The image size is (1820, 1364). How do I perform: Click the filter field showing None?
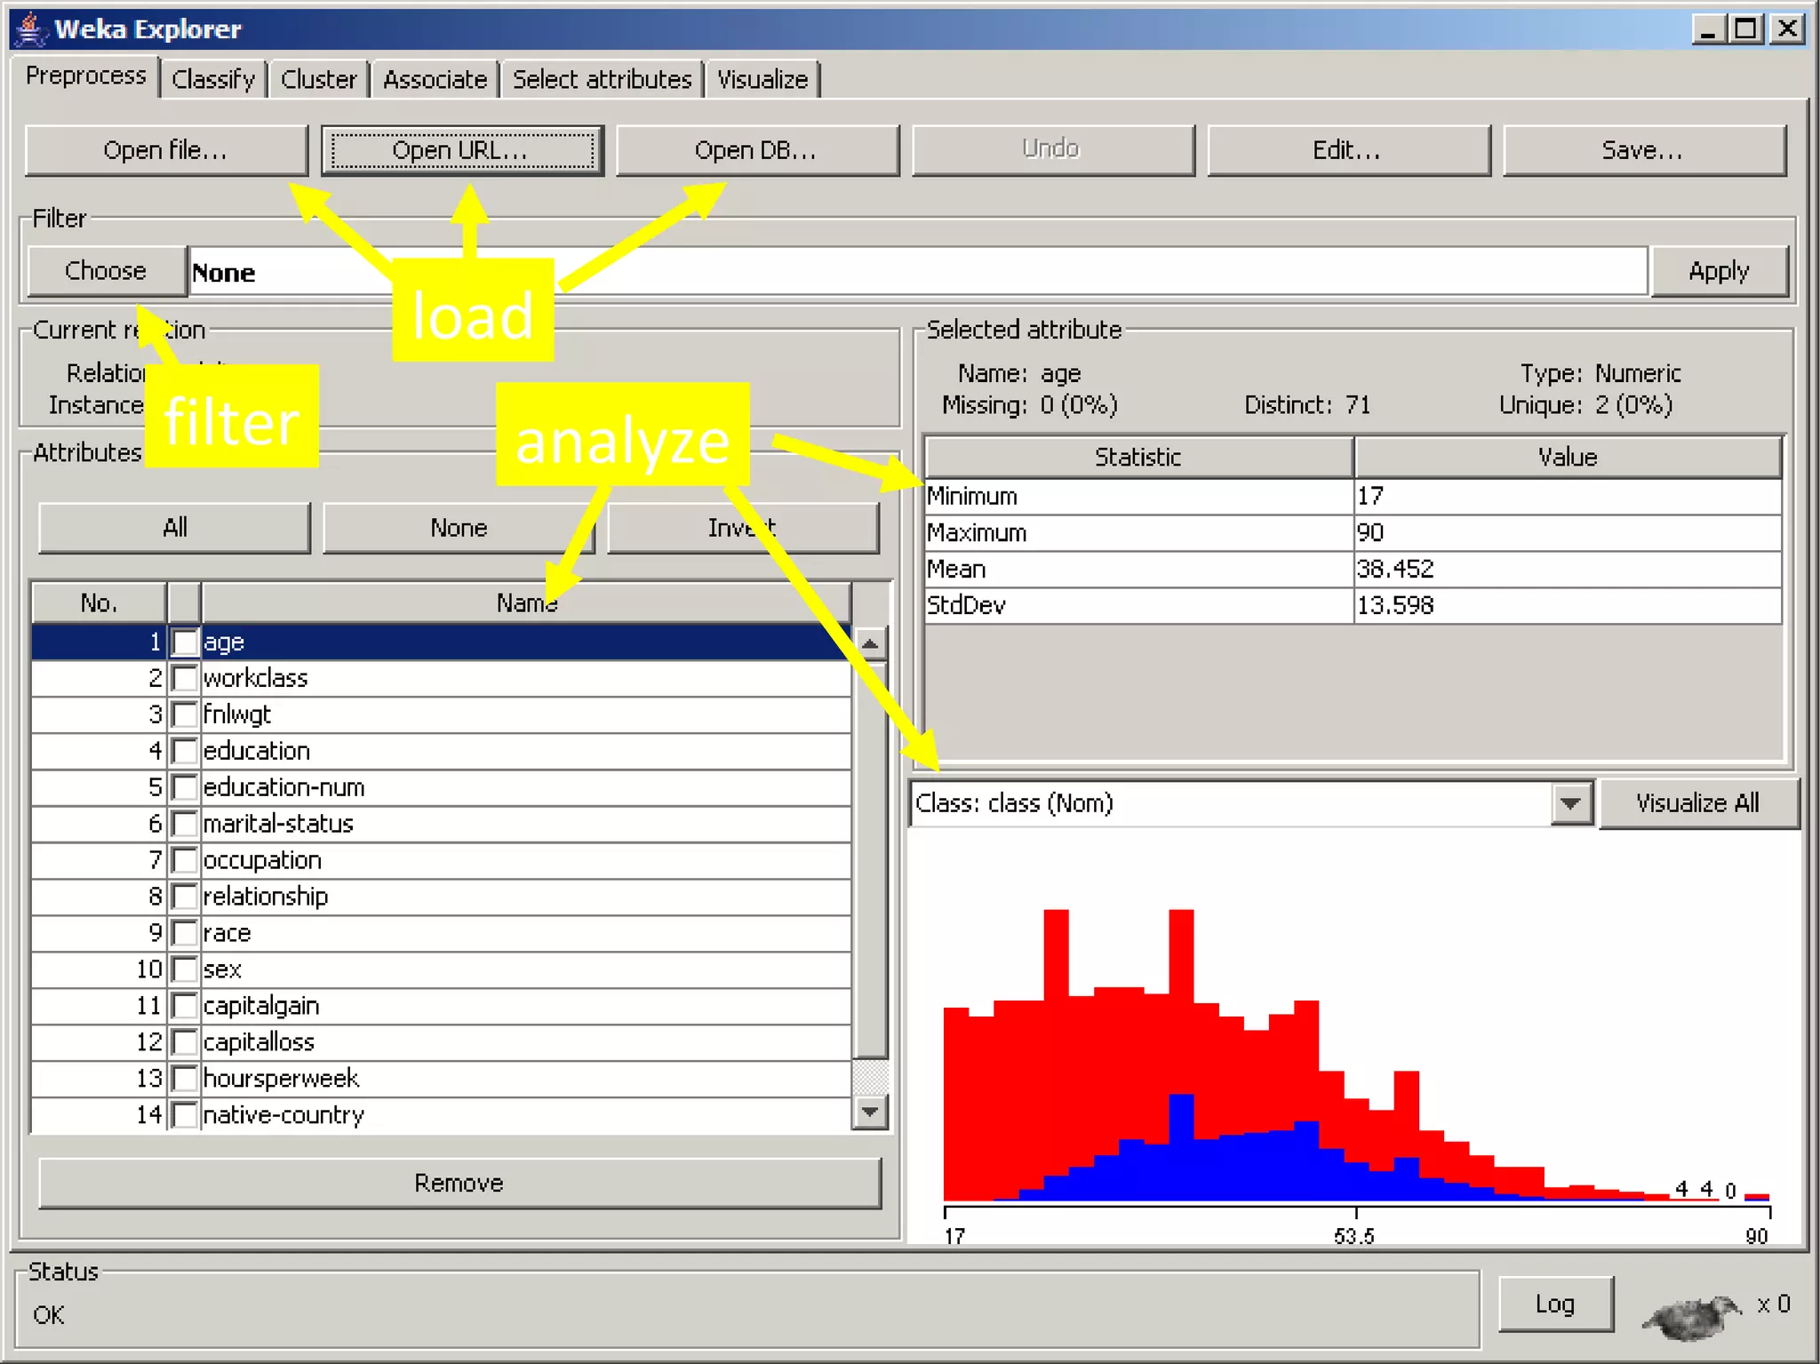point(918,272)
